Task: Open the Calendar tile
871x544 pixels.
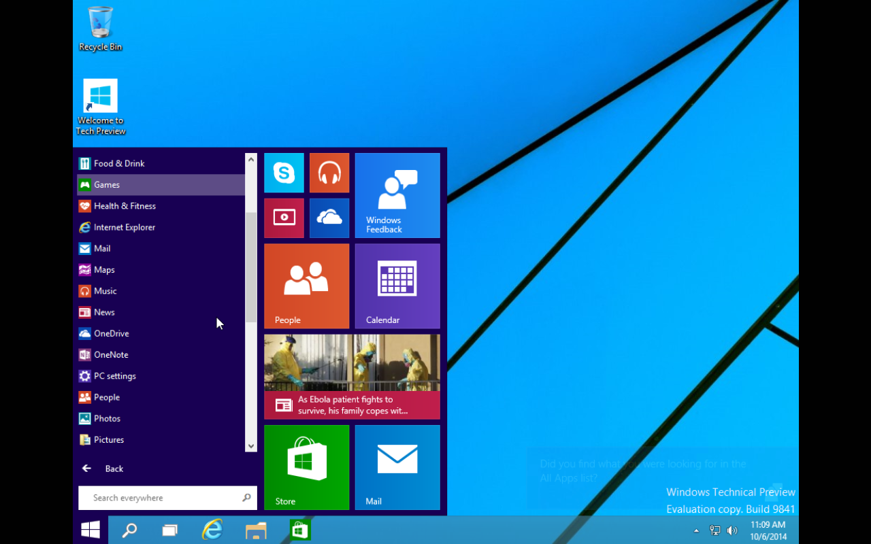Action: pos(397,286)
